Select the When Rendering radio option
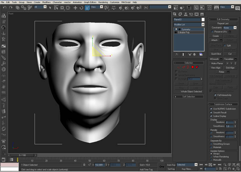The width and height of the screenshot is (241, 172). (211, 157)
